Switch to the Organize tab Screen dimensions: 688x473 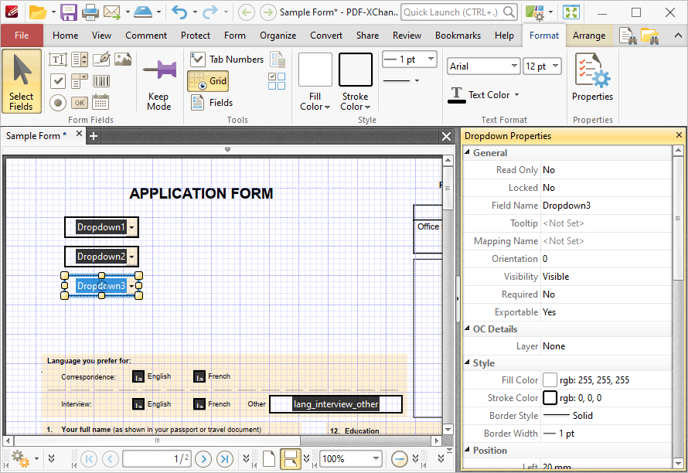pyautogui.click(x=278, y=36)
